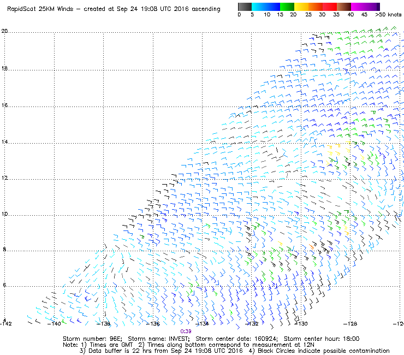The image size is (404, 355).
Task: Click the latitude label 14
Action: tap(4, 142)
